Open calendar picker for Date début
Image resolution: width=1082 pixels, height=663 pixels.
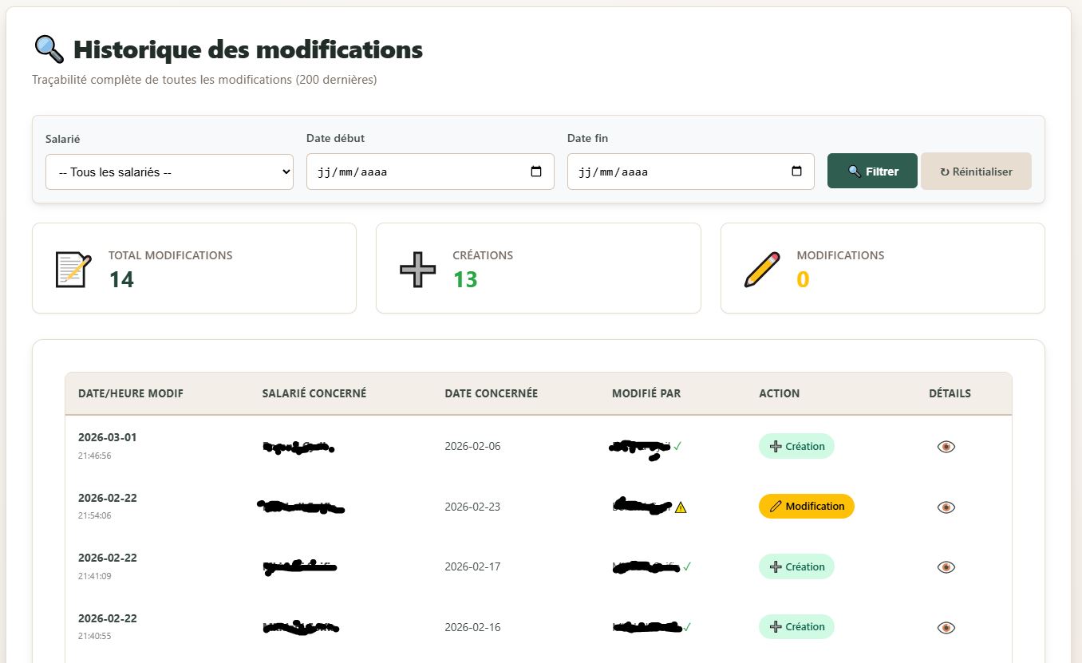pos(536,172)
